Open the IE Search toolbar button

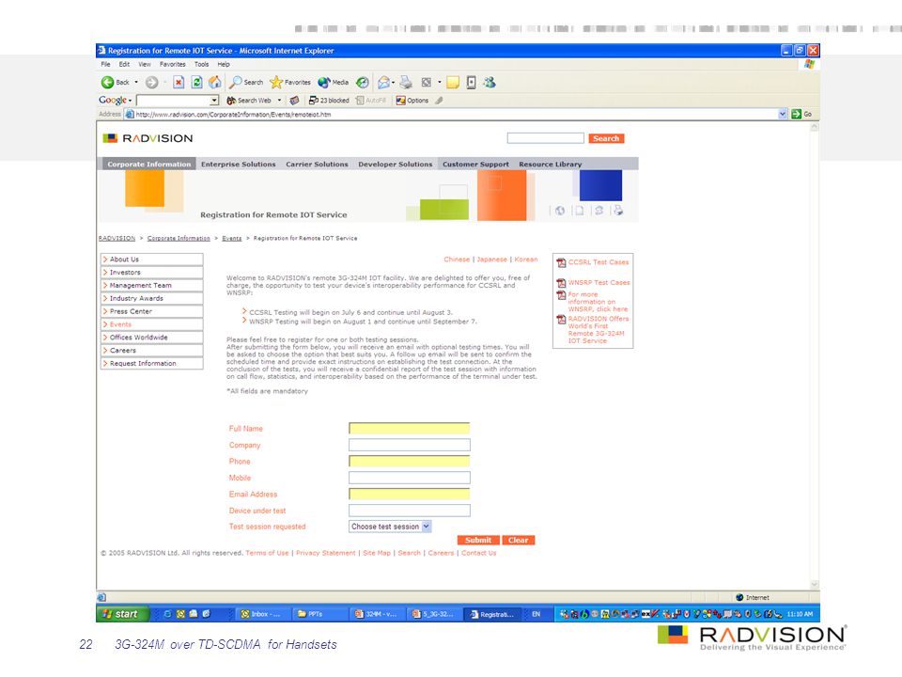tap(246, 83)
